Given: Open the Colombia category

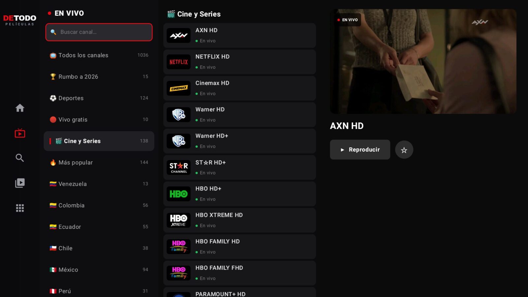Looking at the screenshot, I should pyautogui.click(x=99, y=205).
